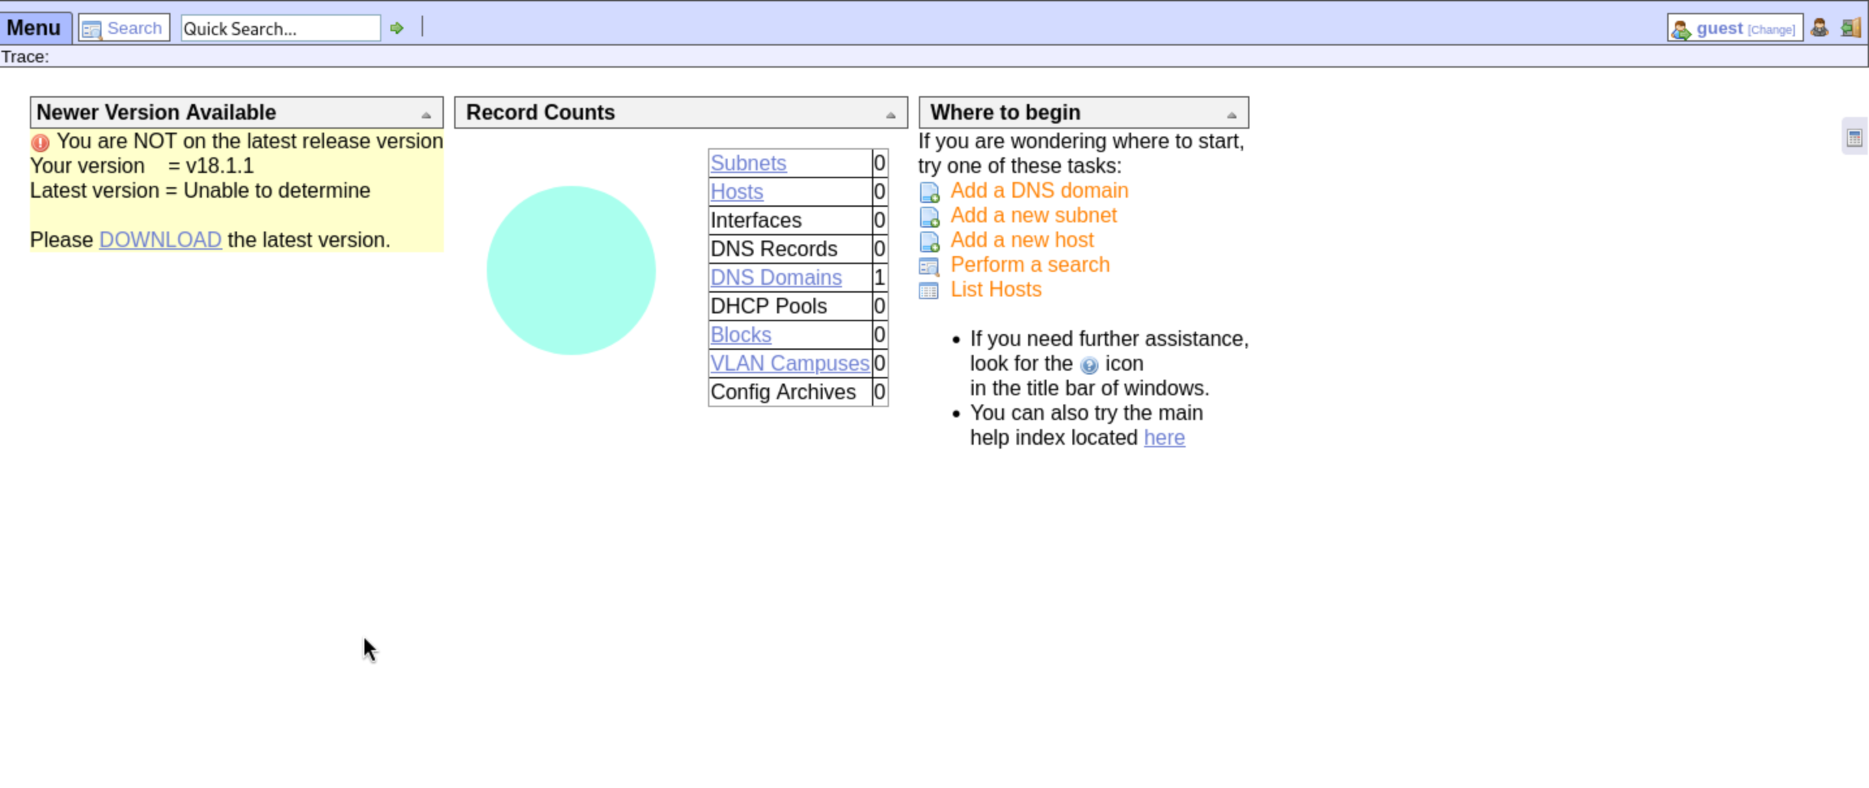Collapse the Where to begin panel
This screenshot has height=788, width=1869.
(1231, 115)
